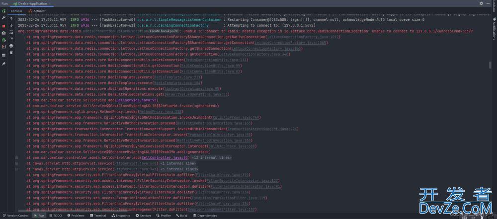This screenshot has height=219, width=497.
Task: Stop the running application with red square
Action: 3,25
